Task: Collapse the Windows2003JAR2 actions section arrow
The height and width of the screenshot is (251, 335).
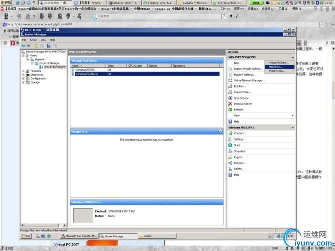Action: point(293,128)
